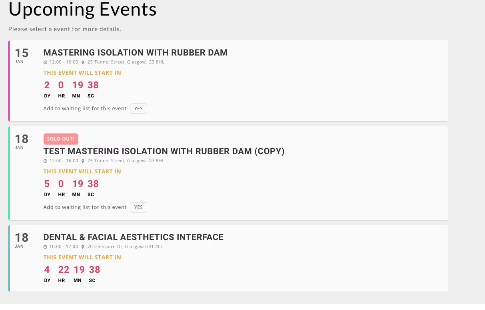Click the magenta color bar of the first card
The width and height of the screenshot is (485, 310).
[9, 81]
